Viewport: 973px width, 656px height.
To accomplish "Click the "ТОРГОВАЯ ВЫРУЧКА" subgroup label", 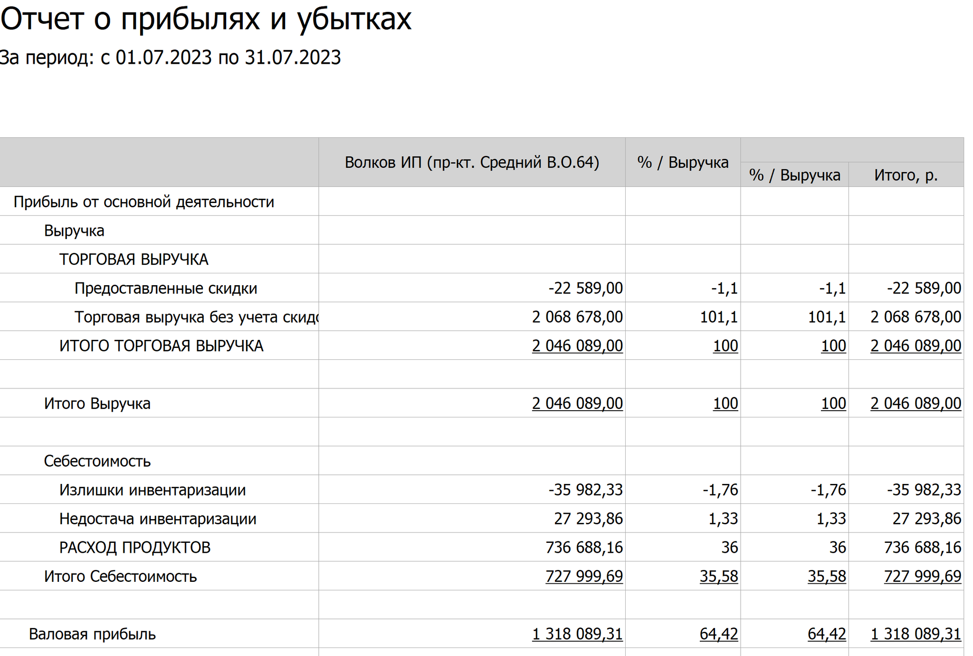I will coord(134,260).
